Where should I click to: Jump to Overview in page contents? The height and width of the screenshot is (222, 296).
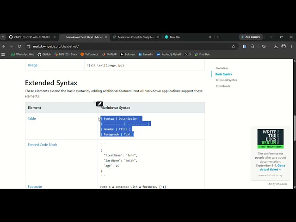tap(222, 68)
